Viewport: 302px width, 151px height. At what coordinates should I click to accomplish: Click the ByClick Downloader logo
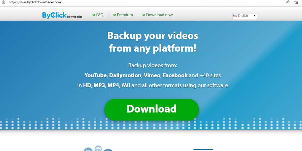[62, 15]
